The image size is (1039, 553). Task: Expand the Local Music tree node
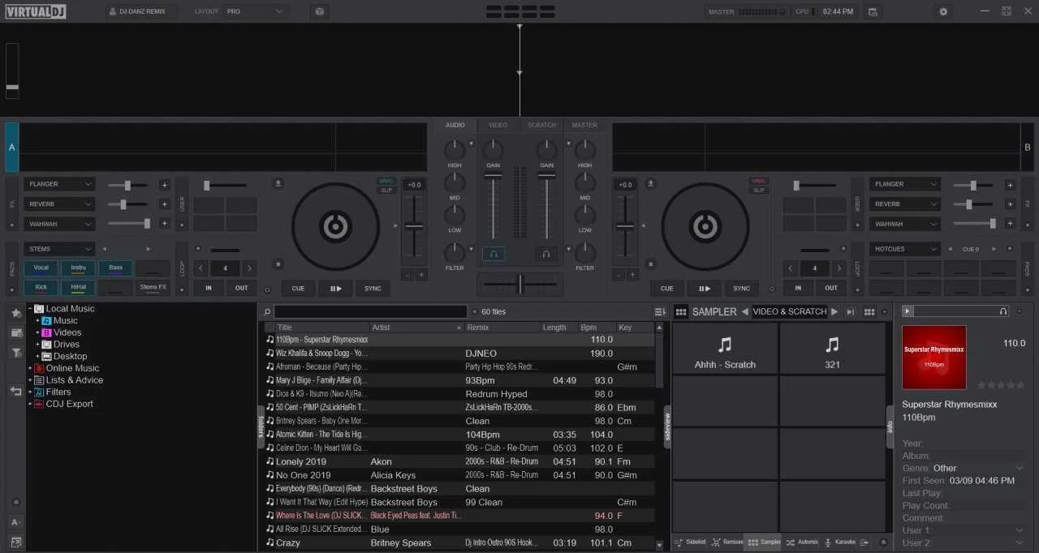point(30,309)
